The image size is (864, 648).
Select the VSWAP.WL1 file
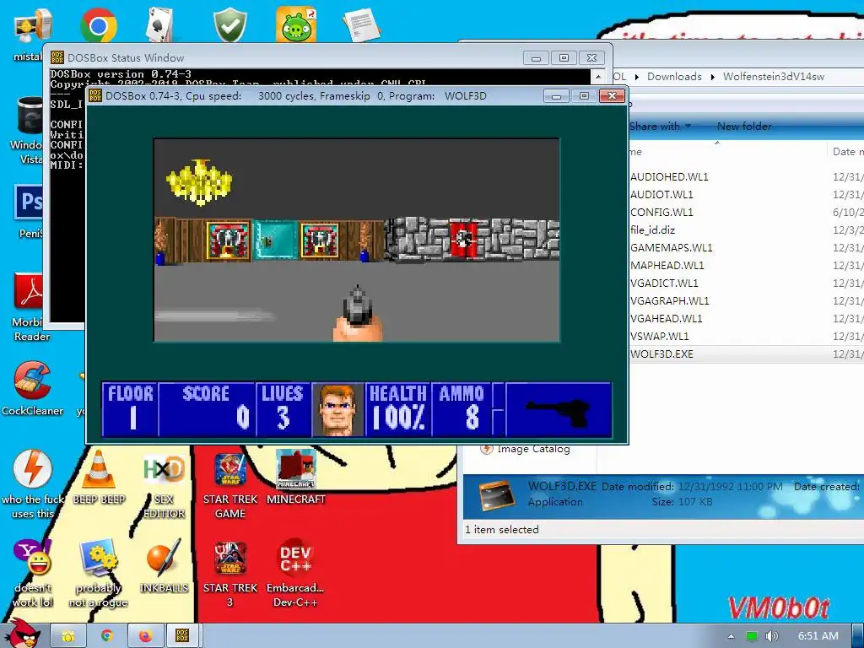[x=660, y=336]
